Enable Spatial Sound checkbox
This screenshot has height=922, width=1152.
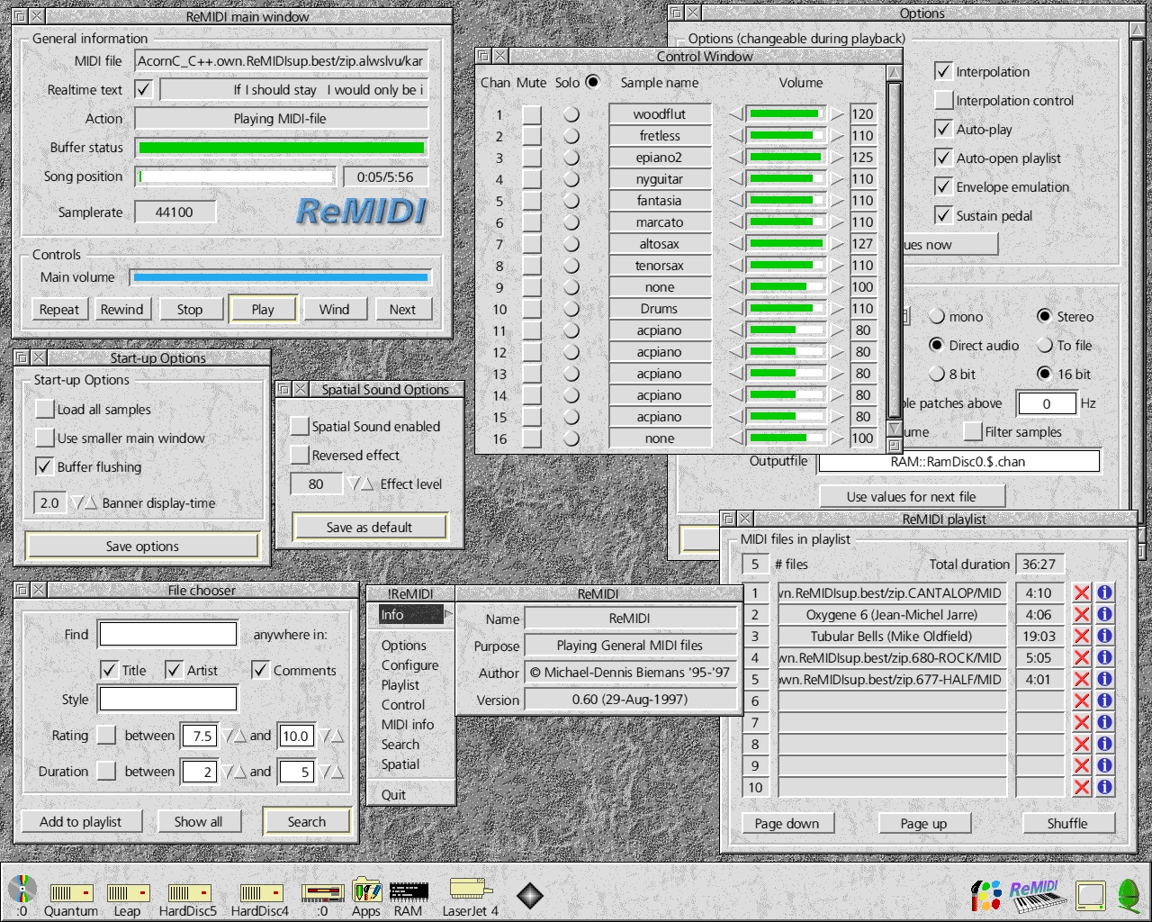(x=300, y=426)
